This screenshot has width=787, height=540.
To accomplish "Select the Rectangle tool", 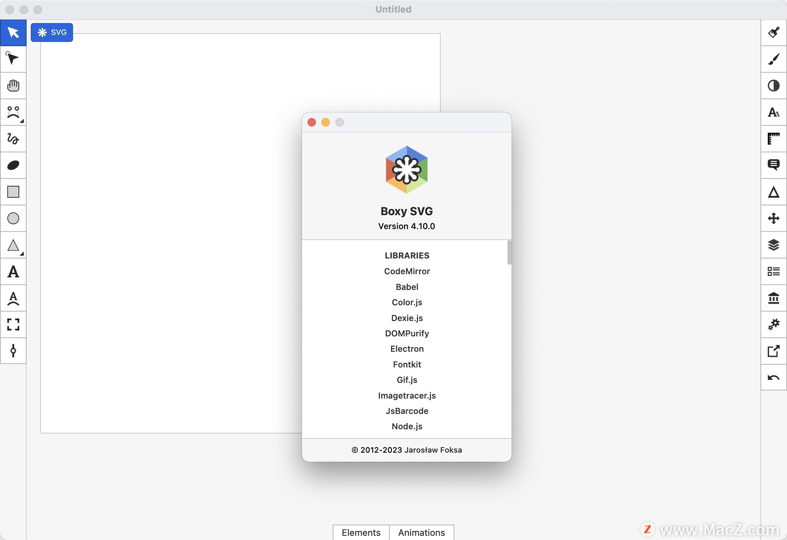I will click(x=13, y=192).
